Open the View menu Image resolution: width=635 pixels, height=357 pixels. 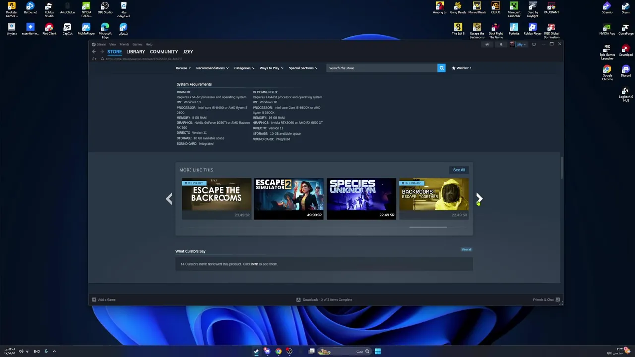113,44
